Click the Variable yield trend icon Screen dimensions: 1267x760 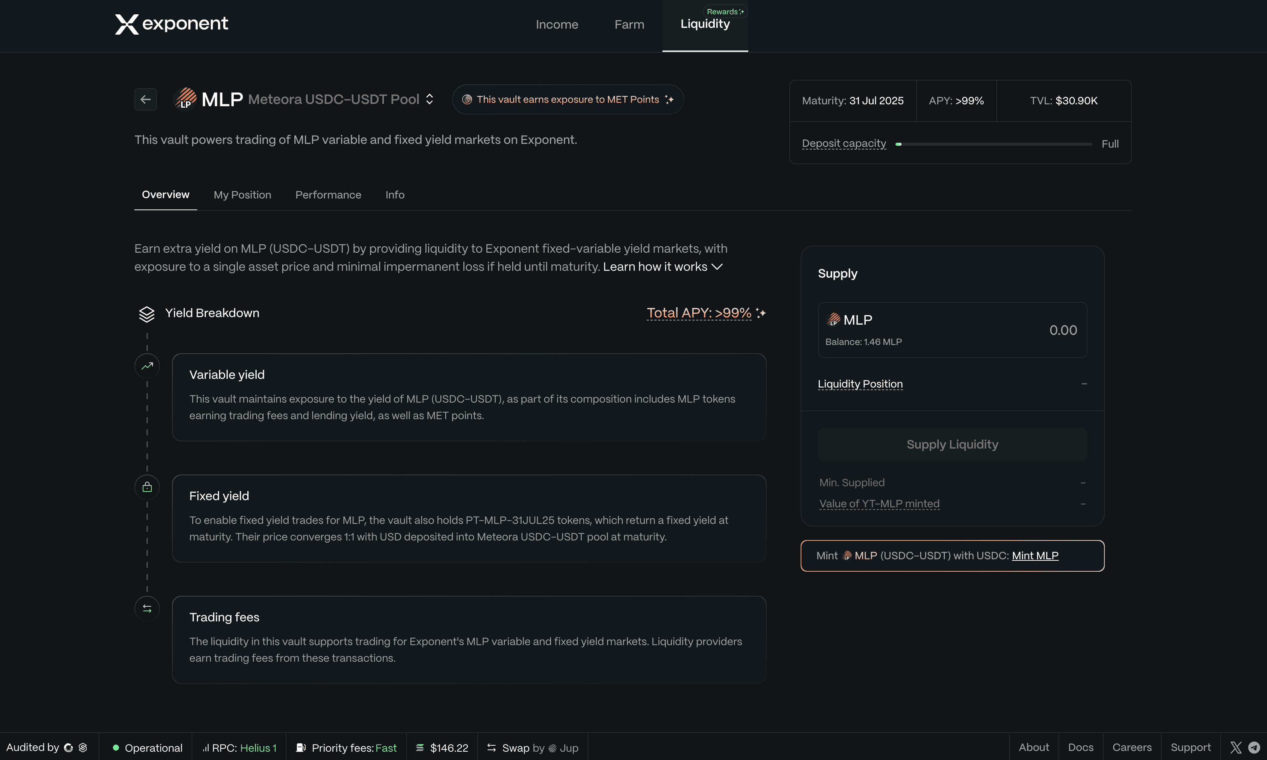(147, 366)
